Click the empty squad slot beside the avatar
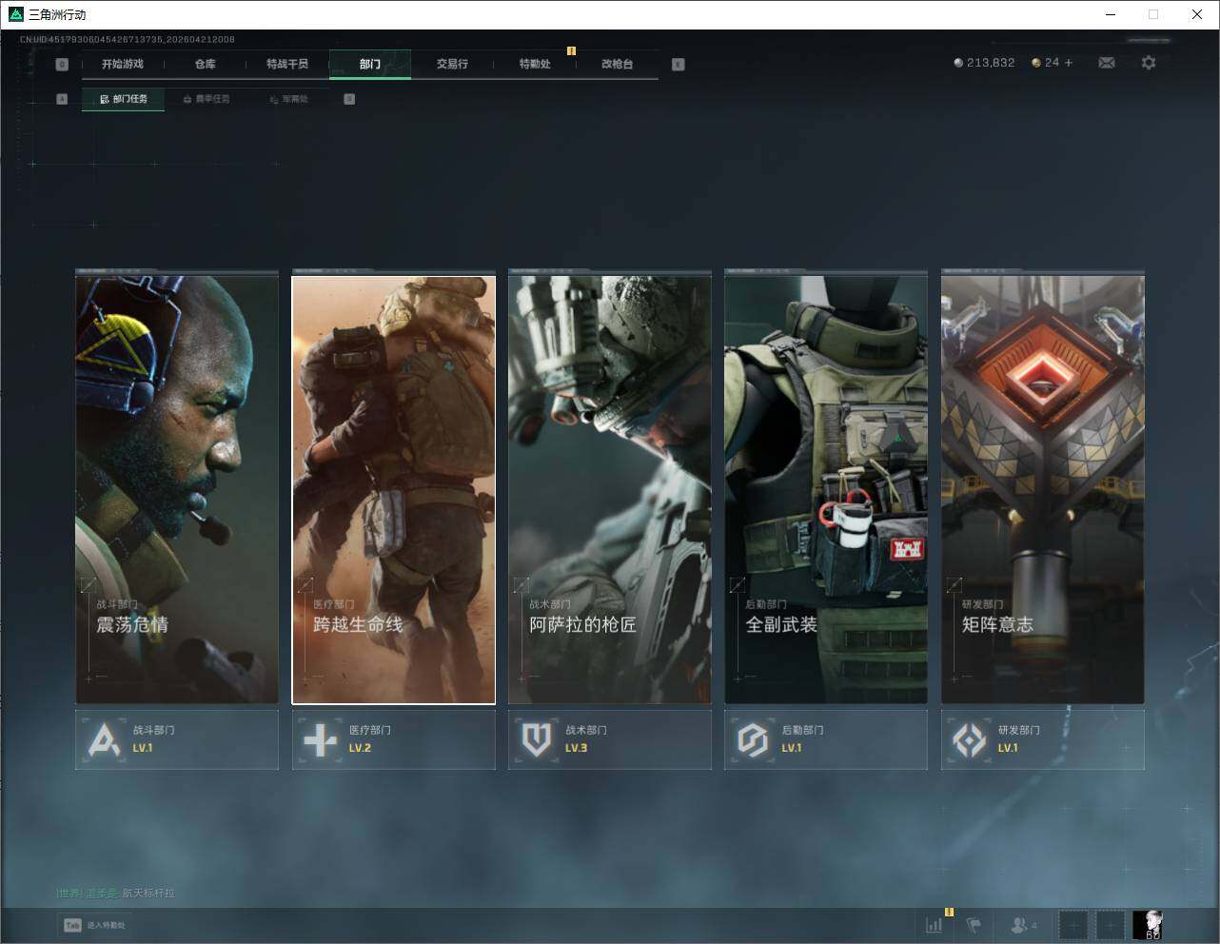Viewport: 1220px width, 944px height. click(x=1111, y=924)
